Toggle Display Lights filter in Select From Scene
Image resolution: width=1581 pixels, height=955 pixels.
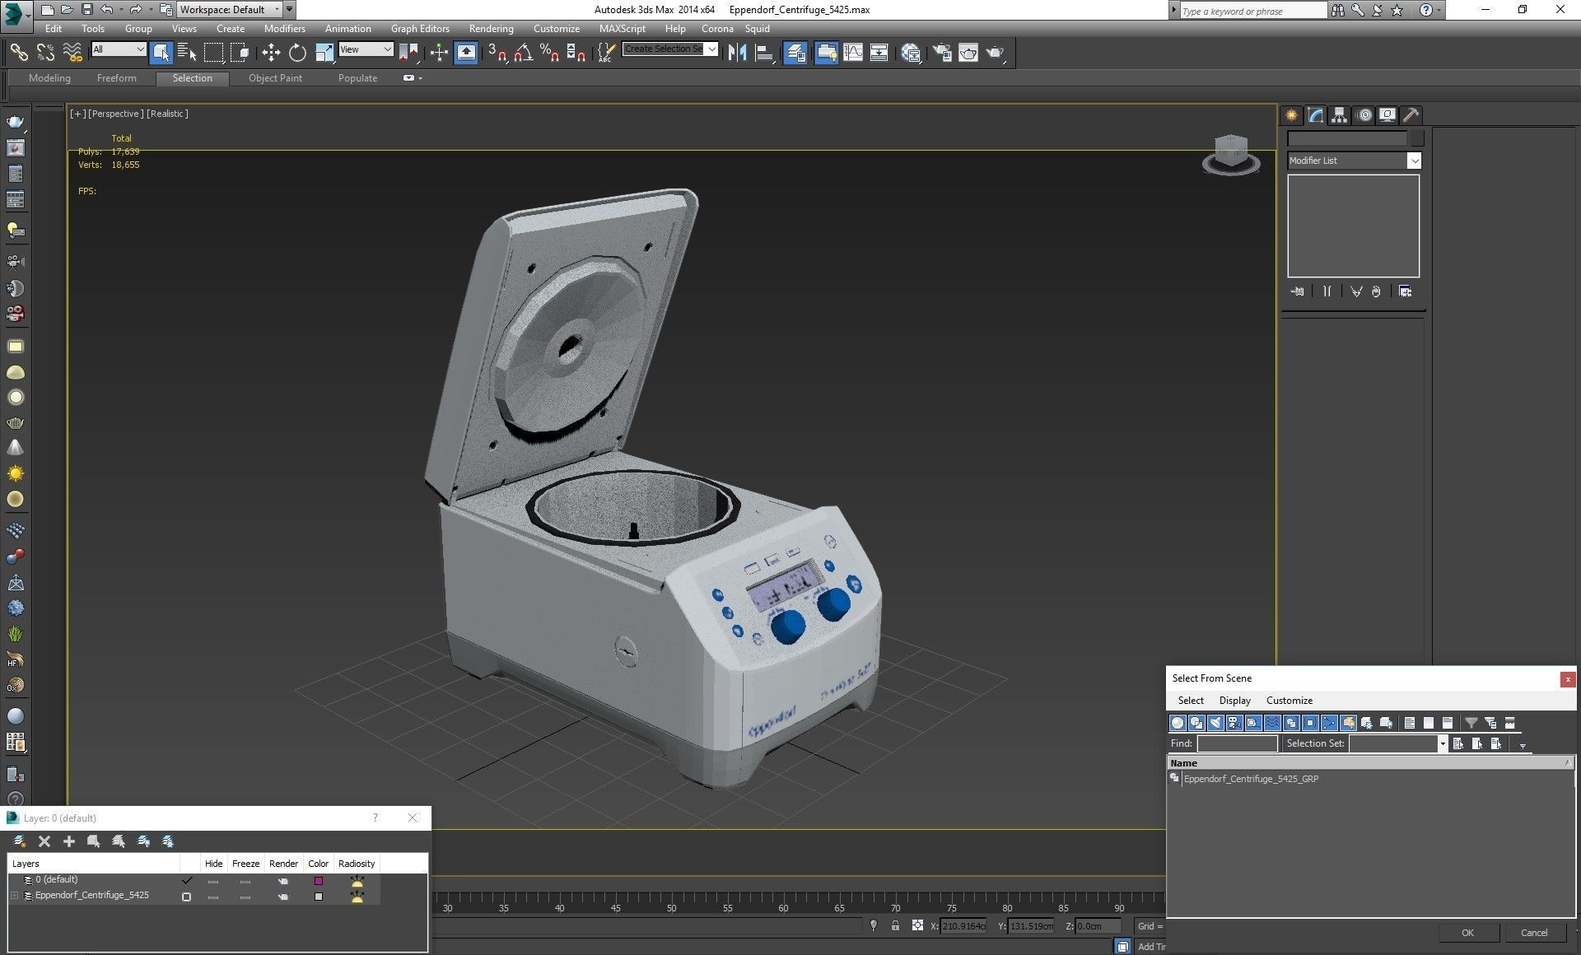1215,723
